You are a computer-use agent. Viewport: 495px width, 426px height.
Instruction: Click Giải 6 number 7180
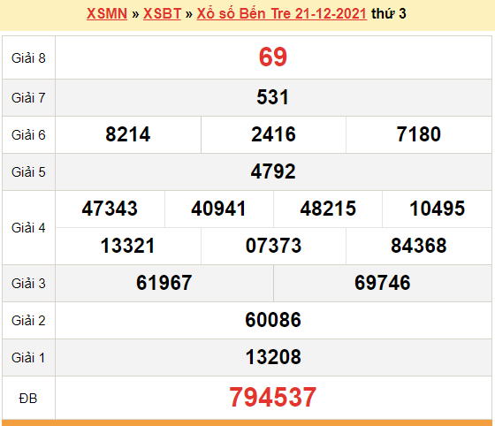coord(419,134)
